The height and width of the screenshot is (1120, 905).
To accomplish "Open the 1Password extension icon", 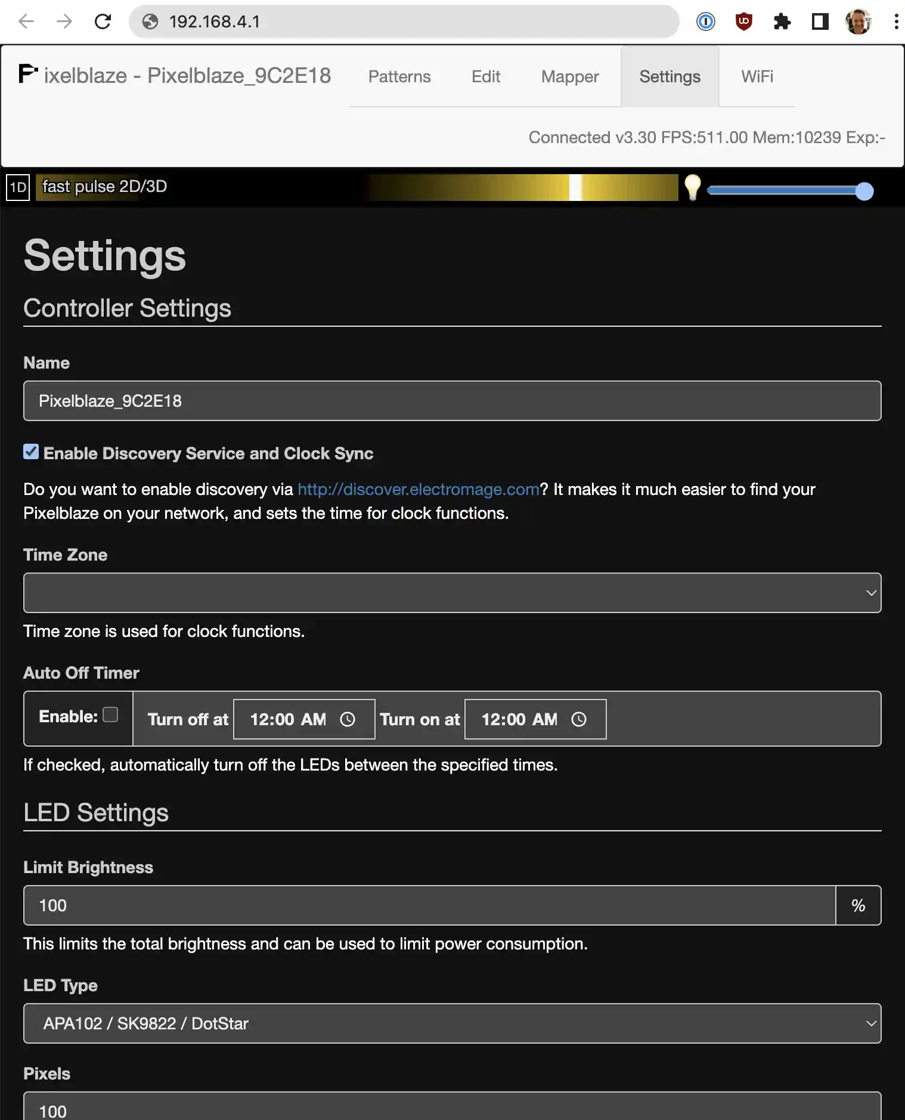I will tap(705, 22).
